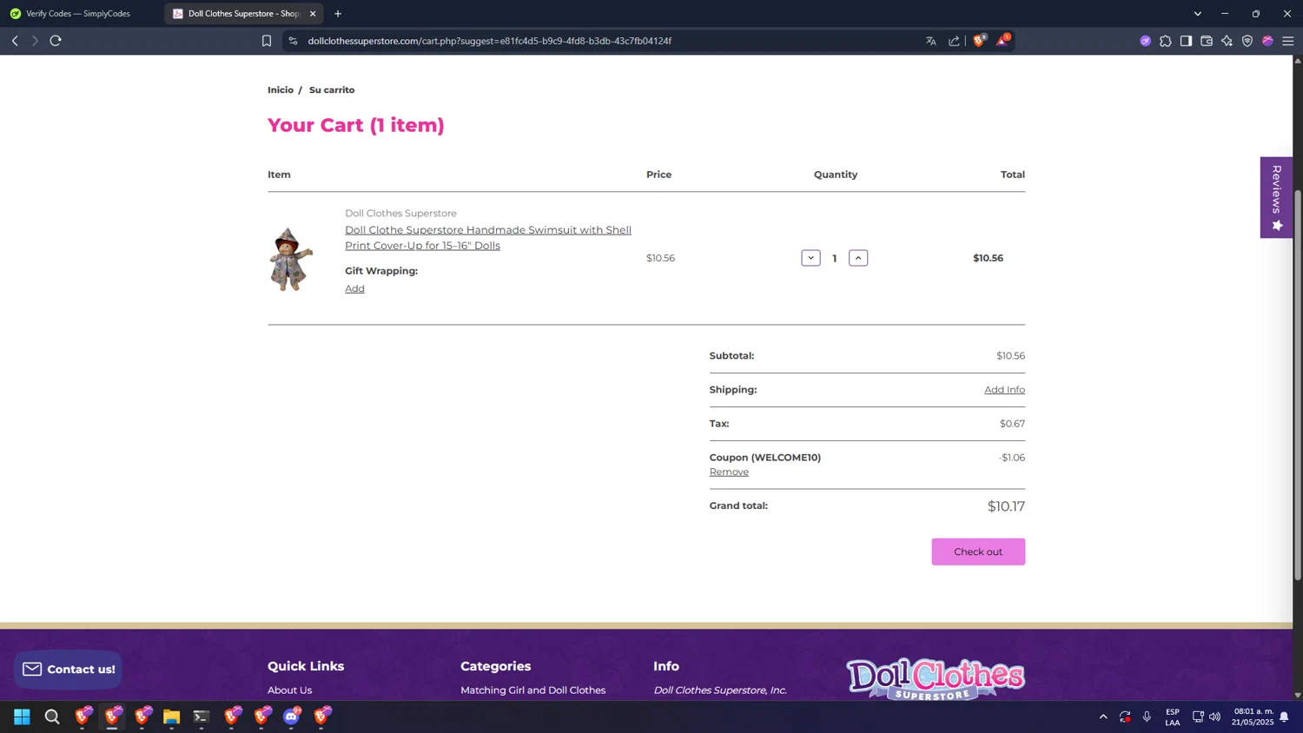Click the Doll Clothes Superstore footer logo

(x=936, y=679)
